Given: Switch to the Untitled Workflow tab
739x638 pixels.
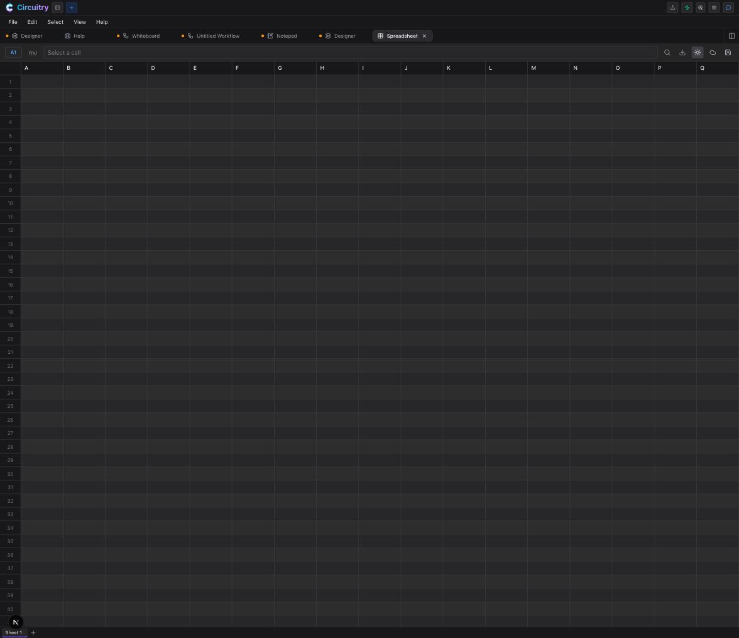Looking at the screenshot, I should click(x=214, y=36).
